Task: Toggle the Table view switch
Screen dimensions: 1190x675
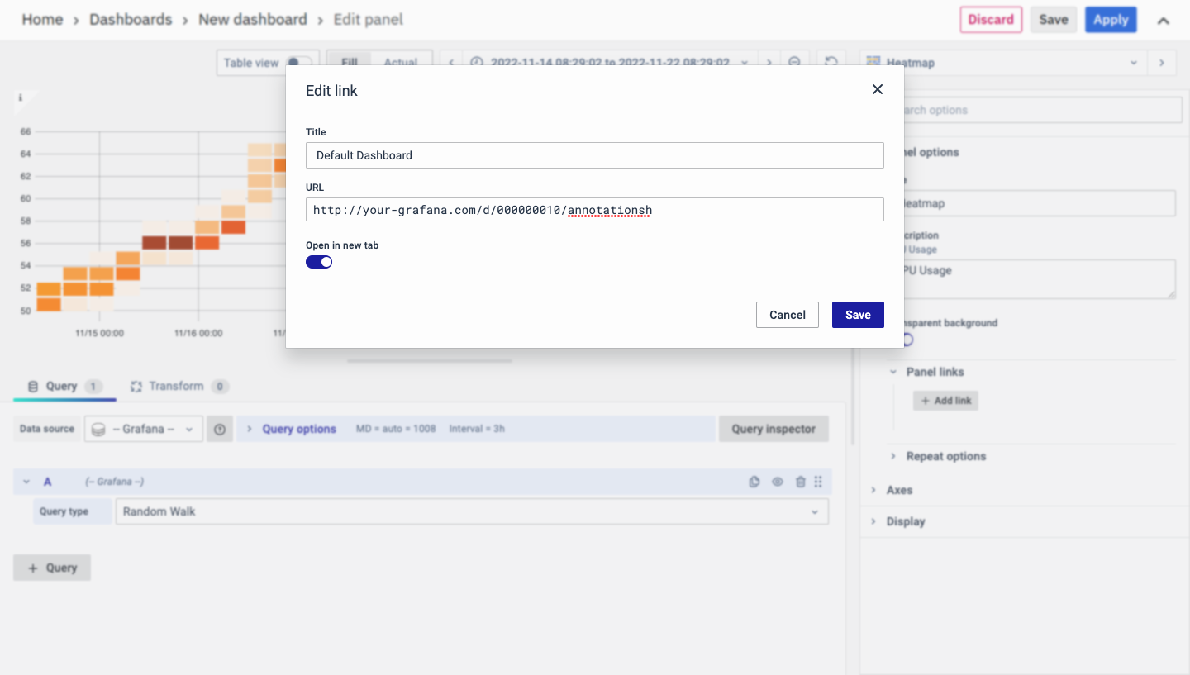Action: (x=297, y=63)
